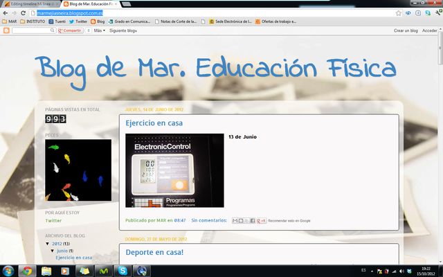
Task: Click the Google +1 button under the post
Action: tap(262, 221)
